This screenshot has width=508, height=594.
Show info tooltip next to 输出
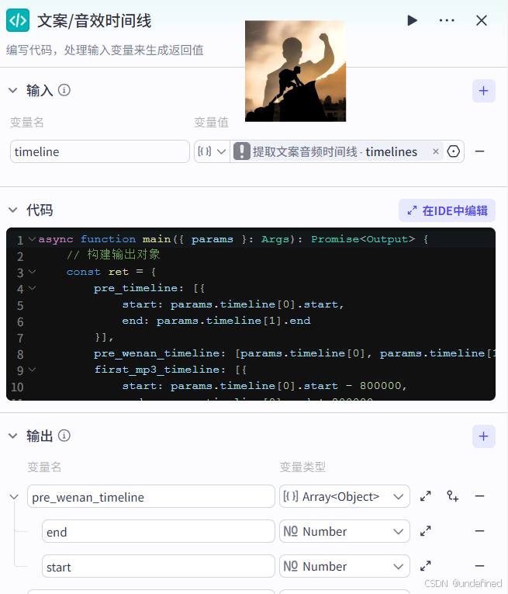(64, 436)
